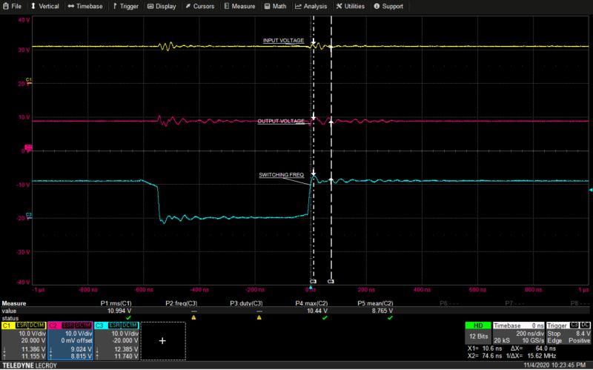The width and height of the screenshot is (593, 370).
Task: Select the P1:rms(C1) measurement column header
Action: (x=116, y=303)
